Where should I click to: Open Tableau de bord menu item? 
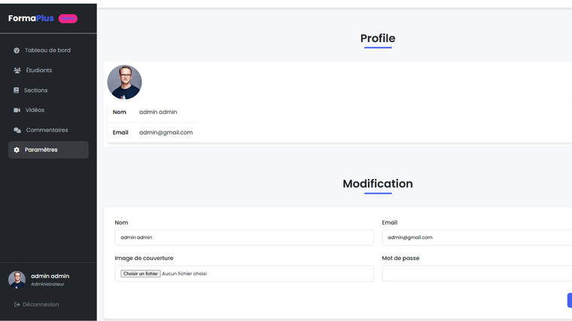click(x=47, y=50)
